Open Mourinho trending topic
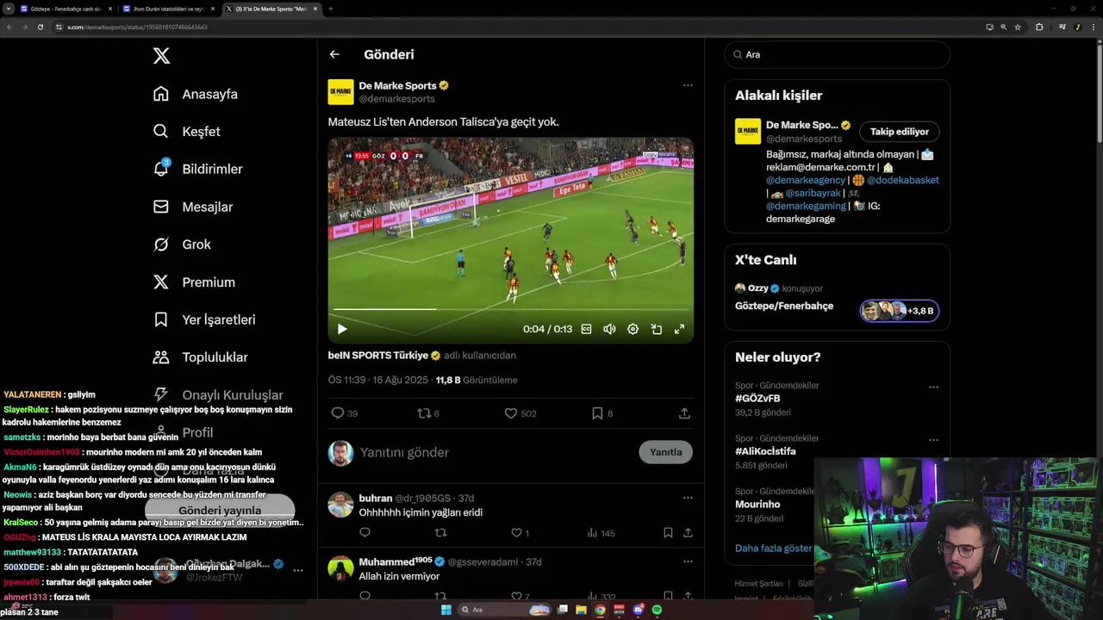 tap(757, 505)
